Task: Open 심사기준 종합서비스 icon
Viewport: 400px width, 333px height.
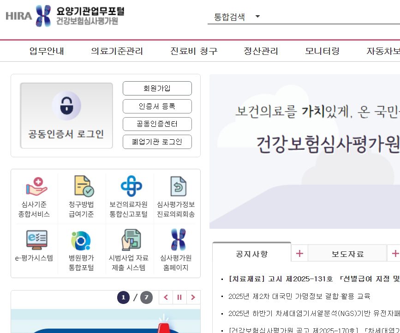Action: click(34, 197)
